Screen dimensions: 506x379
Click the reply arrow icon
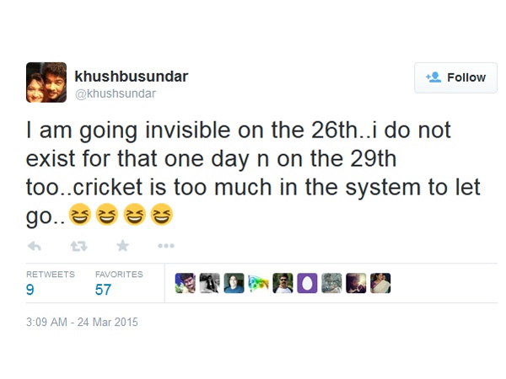click(35, 246)
